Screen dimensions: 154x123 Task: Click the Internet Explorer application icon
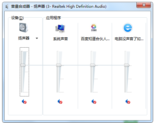pyautogui.click(x=128, y=28)
